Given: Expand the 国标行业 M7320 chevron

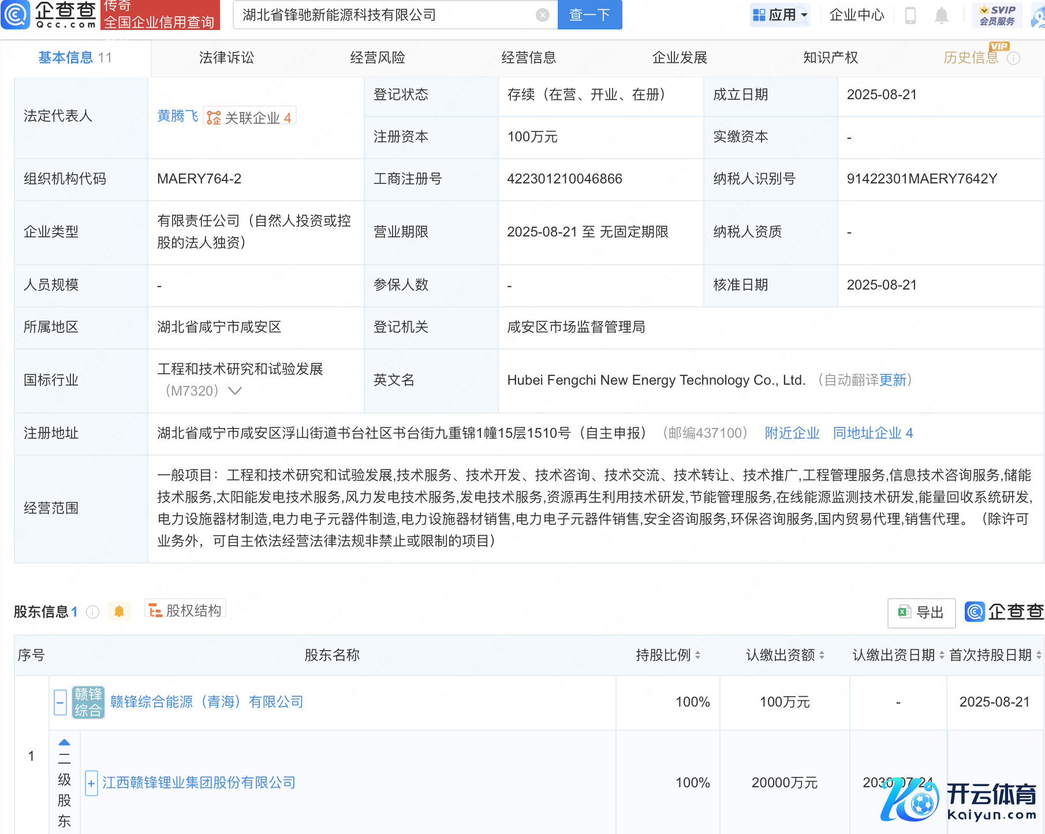Looking at the screenshot, I should click(234, 391).
